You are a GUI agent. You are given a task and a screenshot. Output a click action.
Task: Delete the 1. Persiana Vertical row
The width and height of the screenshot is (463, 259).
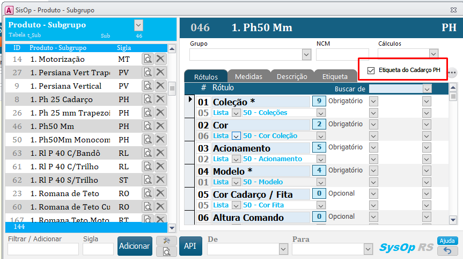pos(160,86)
